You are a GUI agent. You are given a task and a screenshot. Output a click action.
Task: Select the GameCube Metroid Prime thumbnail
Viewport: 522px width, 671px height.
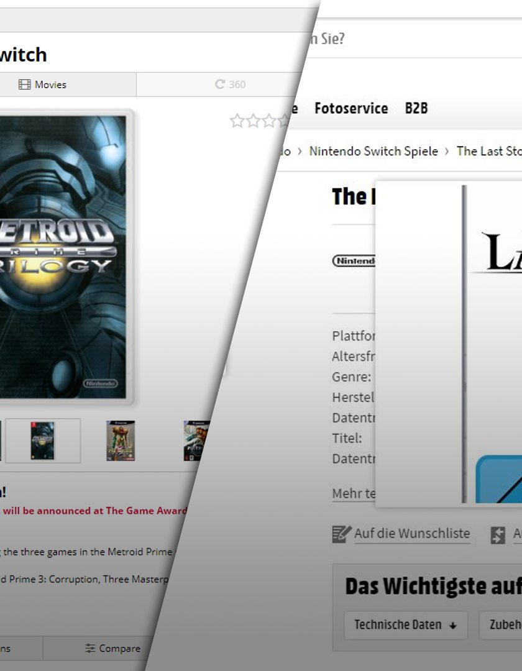(121, 440)
